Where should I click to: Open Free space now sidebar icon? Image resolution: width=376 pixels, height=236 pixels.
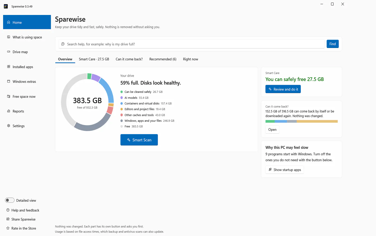pyautogui.click(x=9, y=96)
